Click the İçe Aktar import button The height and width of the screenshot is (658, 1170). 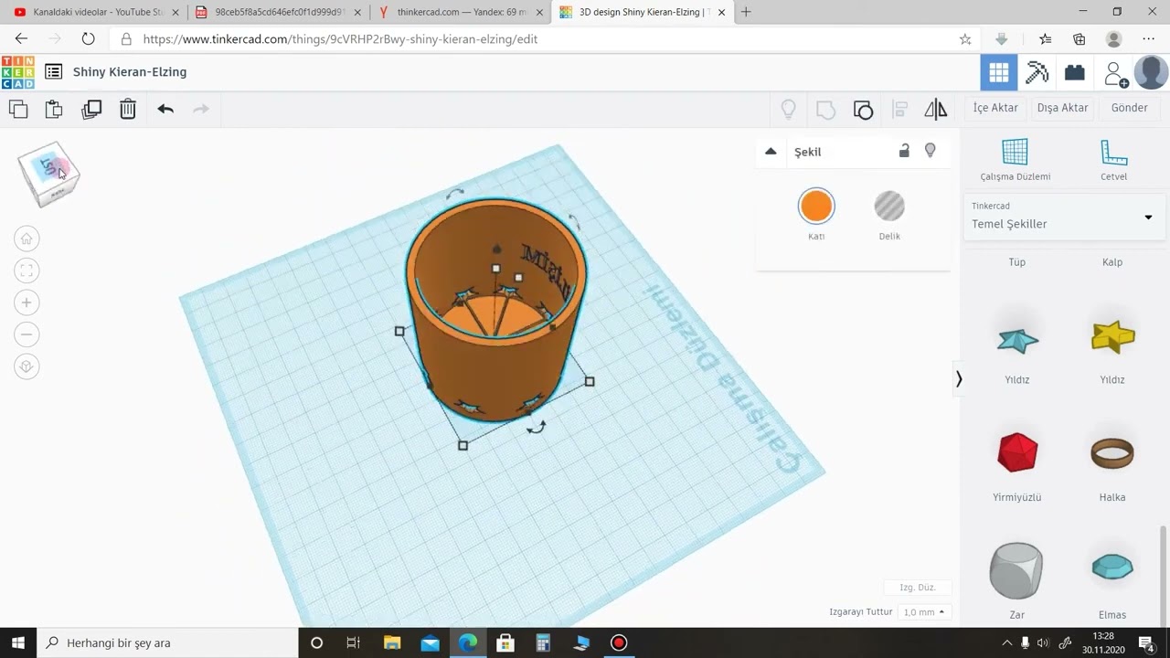coord(995,108)
